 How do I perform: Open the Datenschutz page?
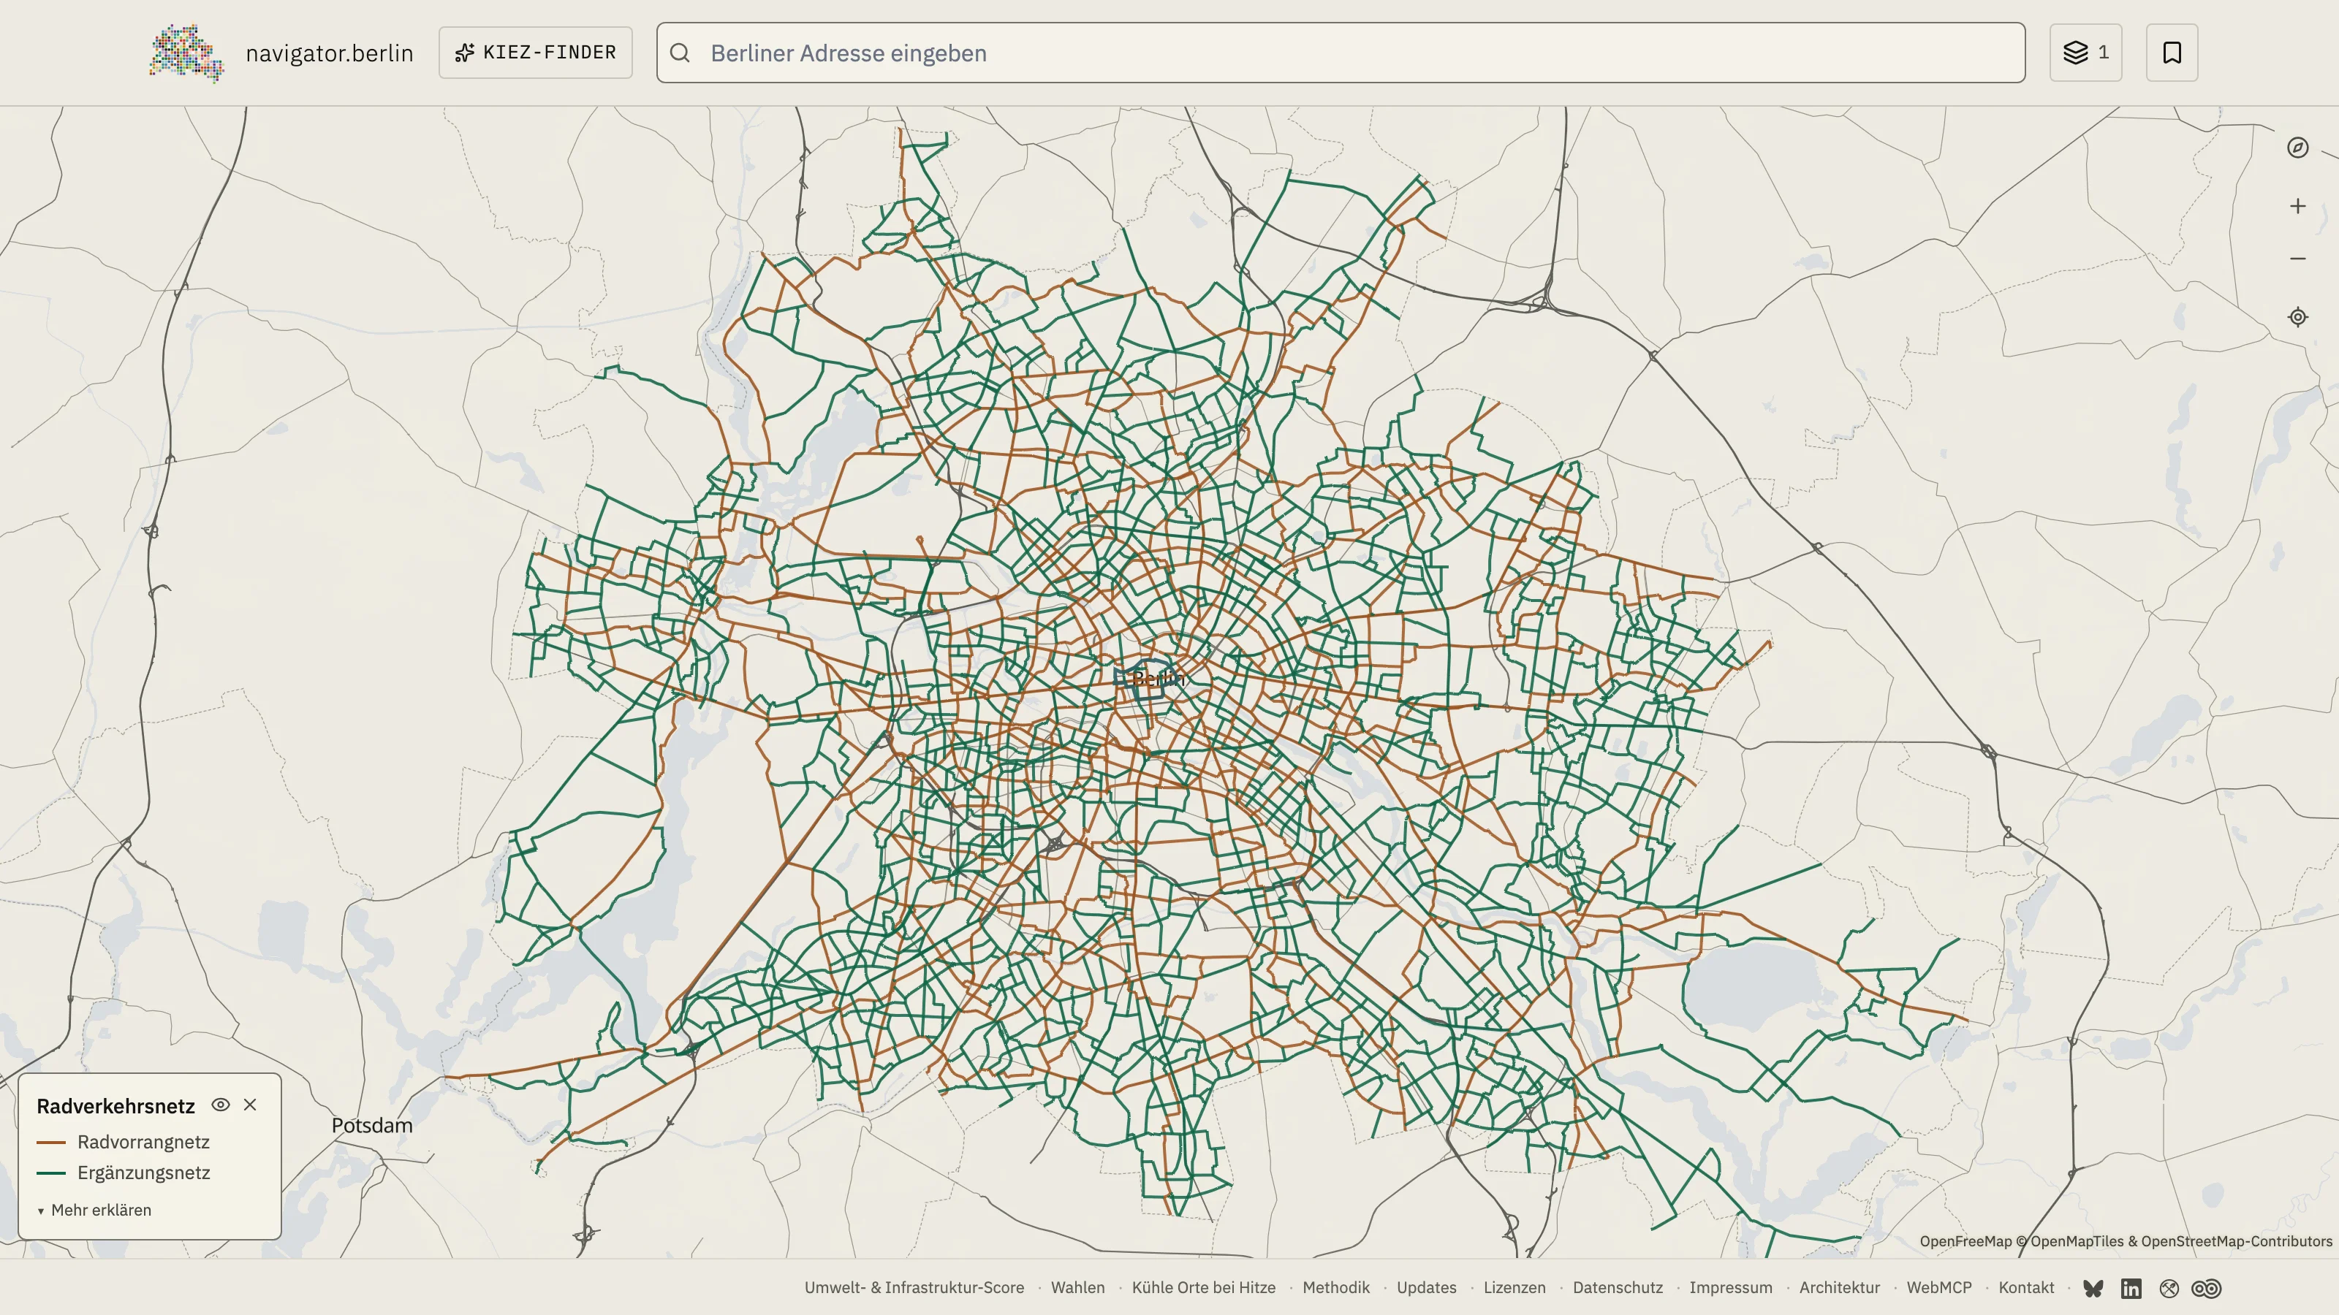tap(1618, 1288)
